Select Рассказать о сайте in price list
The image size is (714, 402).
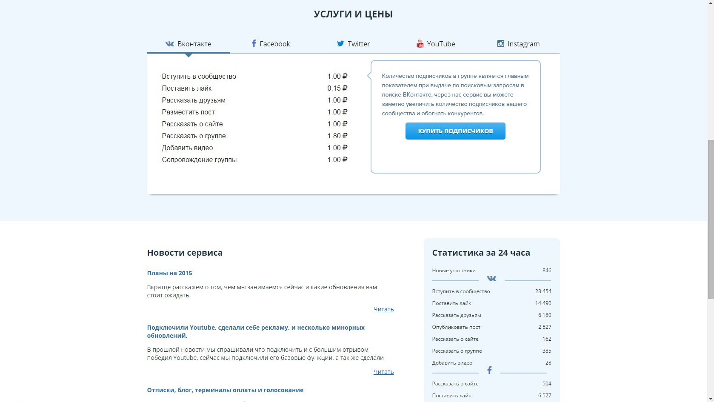[x=254, y=124]
